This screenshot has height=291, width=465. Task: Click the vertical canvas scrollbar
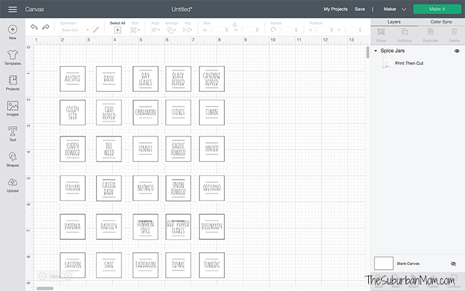pos(367,52)
